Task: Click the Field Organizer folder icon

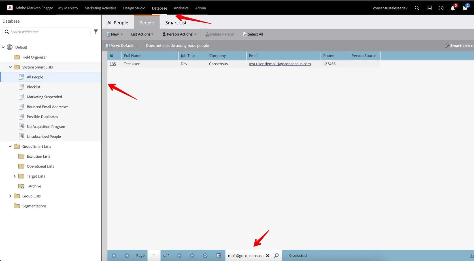Action: pyautogui.click(x=17, y=57)
